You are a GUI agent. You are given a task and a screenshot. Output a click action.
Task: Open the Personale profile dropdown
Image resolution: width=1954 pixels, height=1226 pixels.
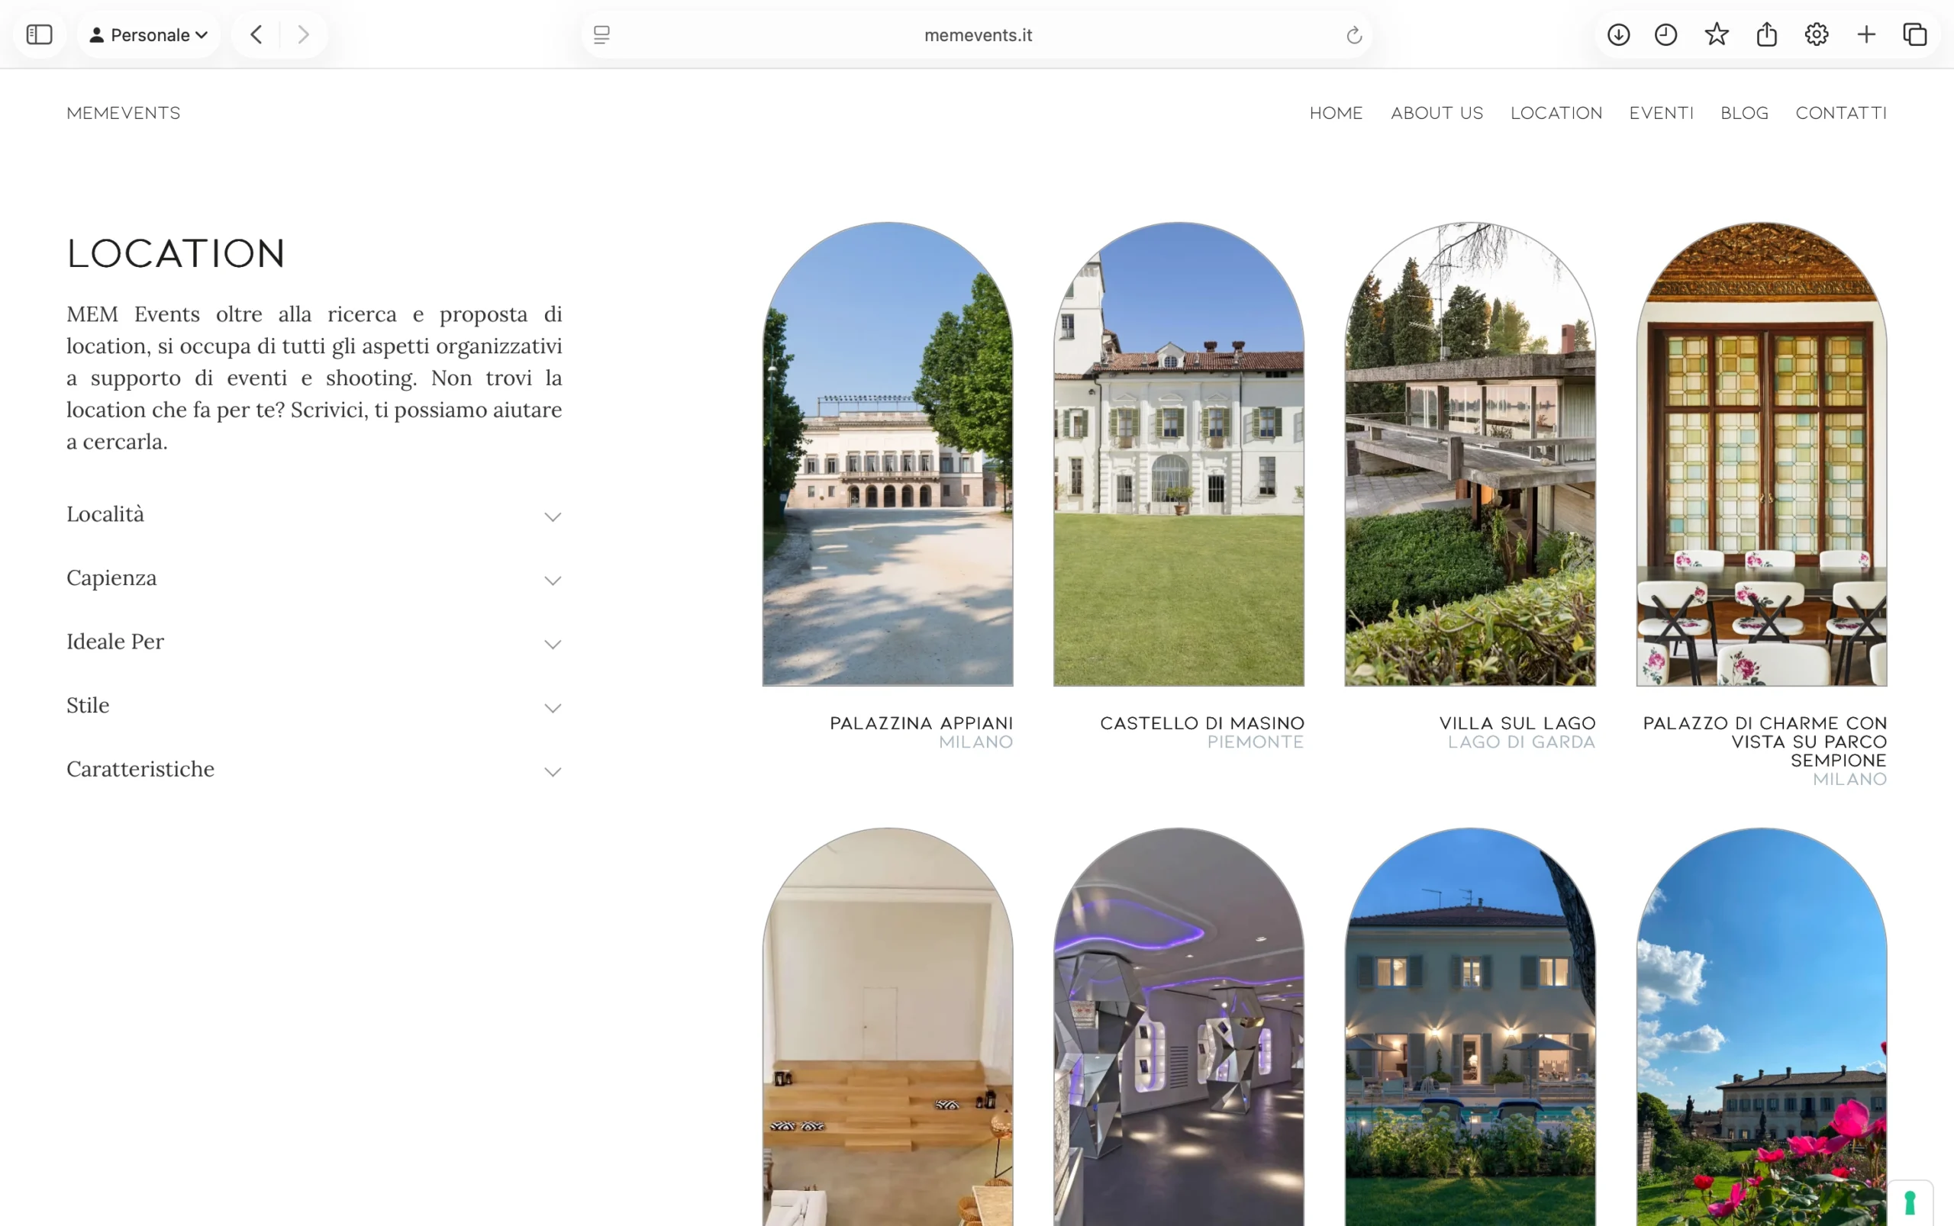[148, 35]
